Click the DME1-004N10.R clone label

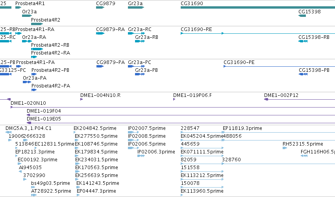coord(100,95)
